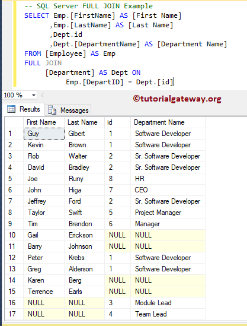Click the Earls cell
The width and height of the screenshot is (247, 326).
click(85, 292)
